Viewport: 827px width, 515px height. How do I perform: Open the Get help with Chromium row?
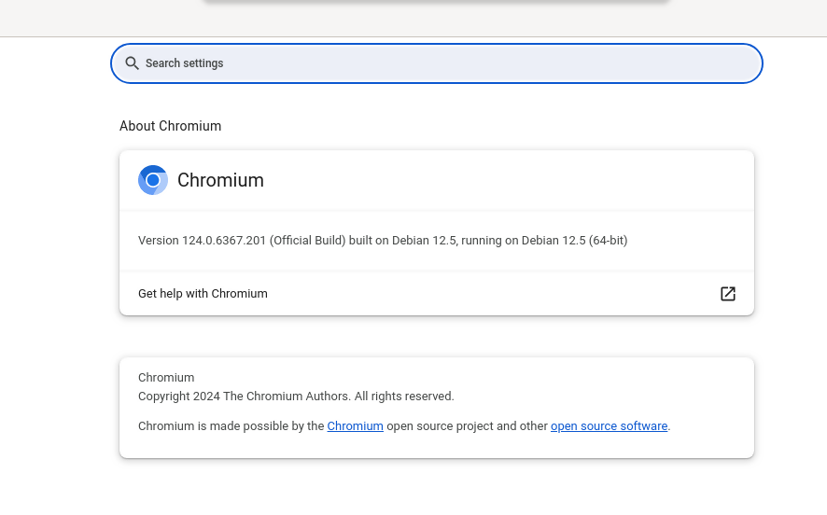437,294
